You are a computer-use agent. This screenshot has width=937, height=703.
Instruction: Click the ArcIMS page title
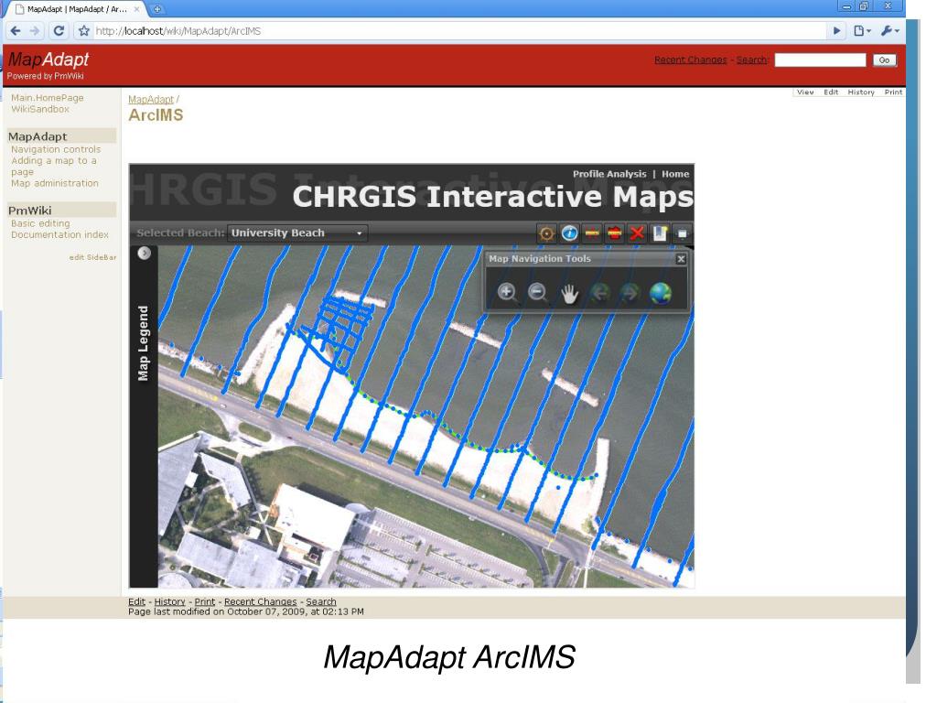(x=156, y=114)
